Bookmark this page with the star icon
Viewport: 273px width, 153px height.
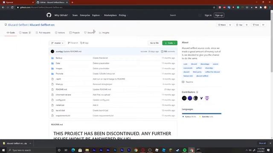tap(214, 8)
